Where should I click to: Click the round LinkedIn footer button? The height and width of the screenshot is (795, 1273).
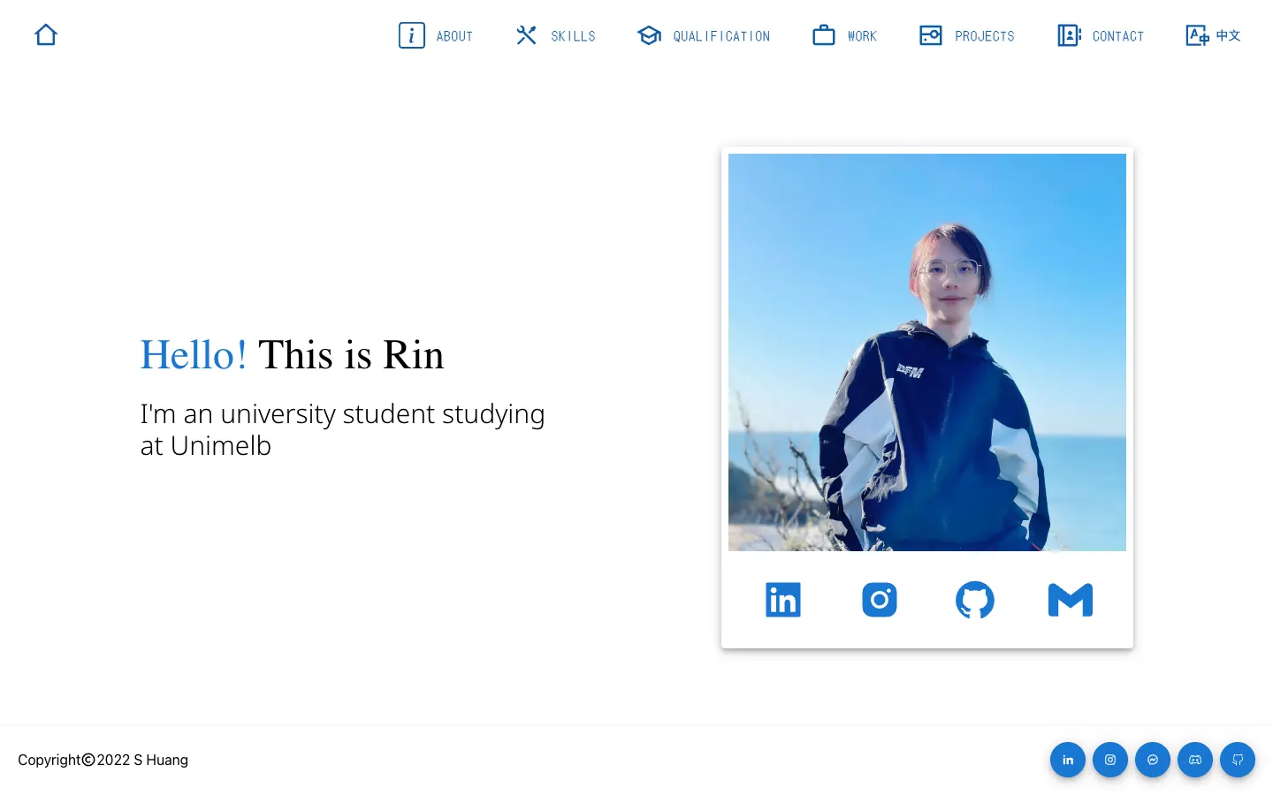[x=1068, y=760]
